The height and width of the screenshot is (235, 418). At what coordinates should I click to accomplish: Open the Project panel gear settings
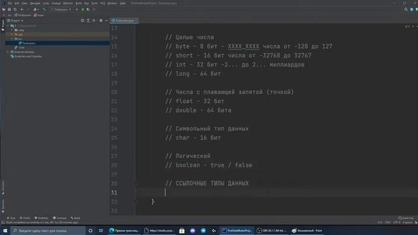point(101,20)
